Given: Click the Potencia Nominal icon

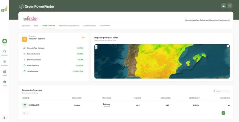Looking at the screenshot, I should [x=24, y=54].
